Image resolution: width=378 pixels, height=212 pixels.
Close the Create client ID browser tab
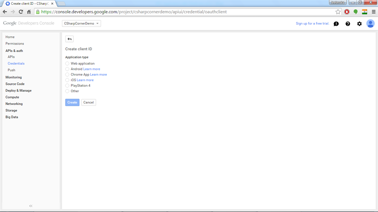[x=52, y=4]
